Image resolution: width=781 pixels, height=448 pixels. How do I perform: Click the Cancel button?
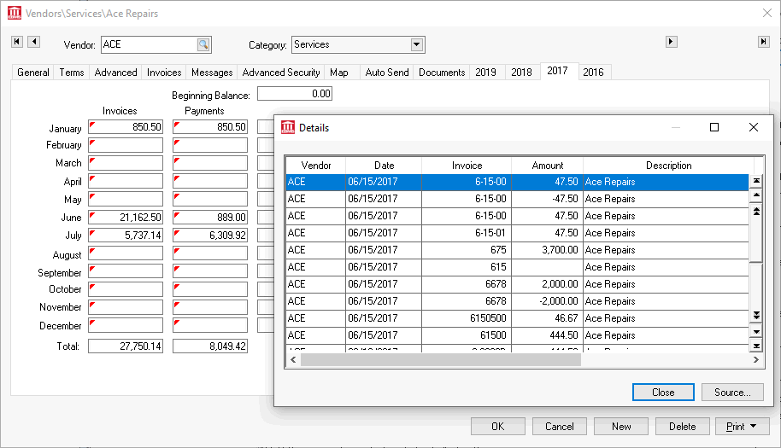560,427
